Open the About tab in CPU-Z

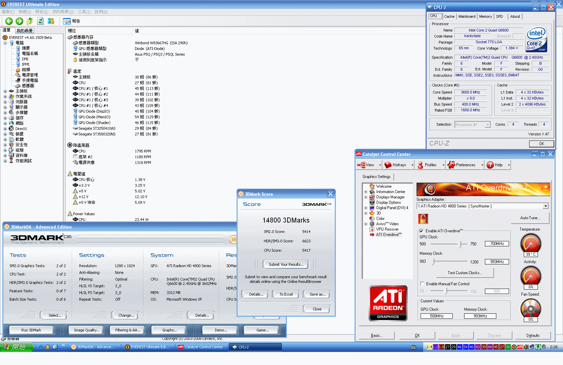click(x=515, y=16)
